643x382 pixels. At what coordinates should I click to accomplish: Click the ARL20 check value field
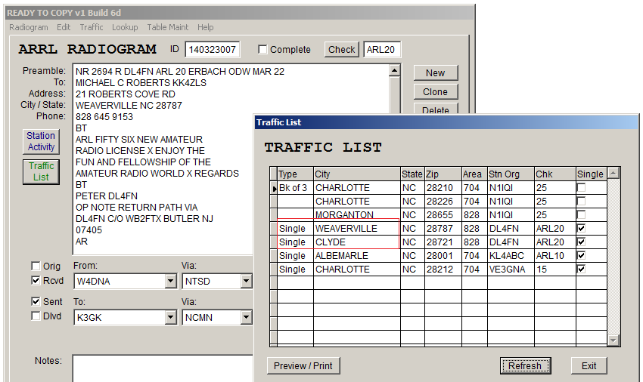click(x=382, y=50)
